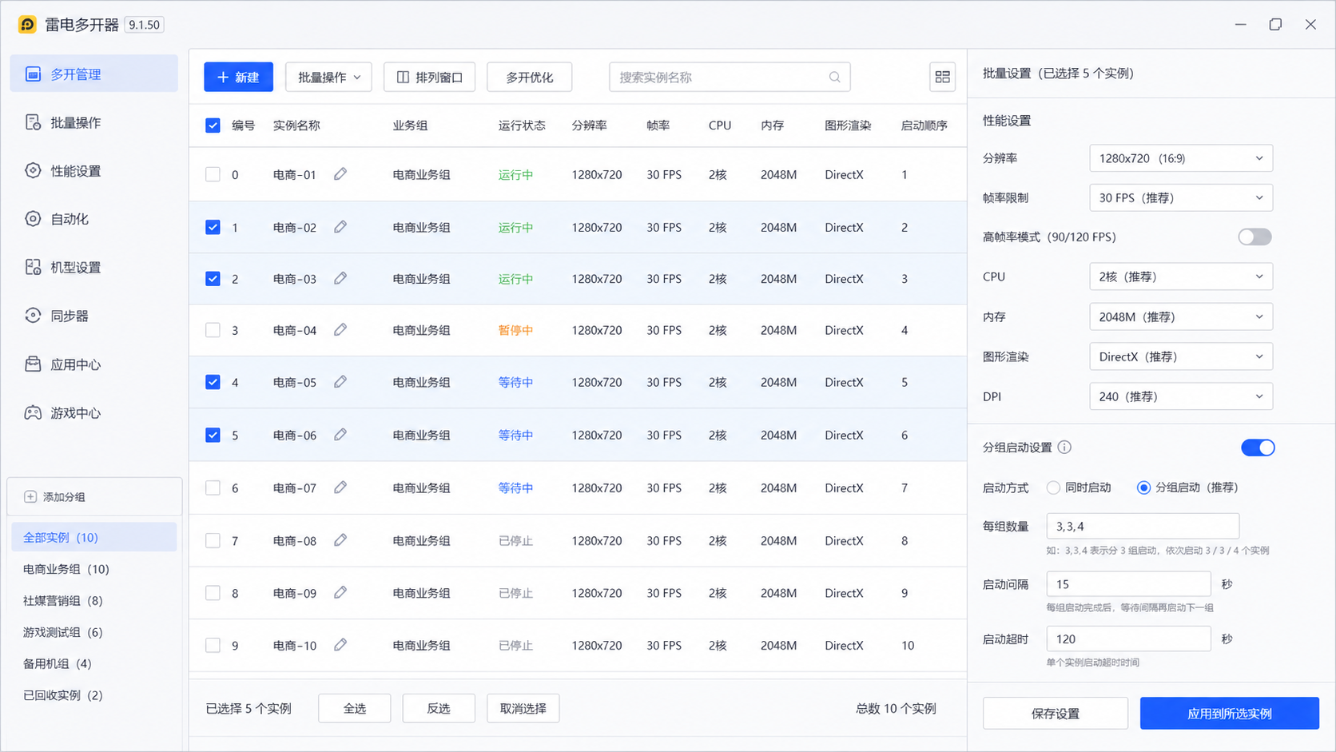Click the 反选 button

click(439, 708)
